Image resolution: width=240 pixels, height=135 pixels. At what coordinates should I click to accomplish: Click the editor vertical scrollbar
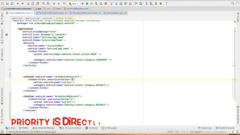tap(235, 64)
